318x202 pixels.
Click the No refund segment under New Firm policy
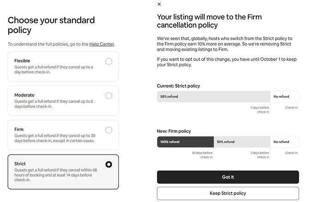pos(284,142)
